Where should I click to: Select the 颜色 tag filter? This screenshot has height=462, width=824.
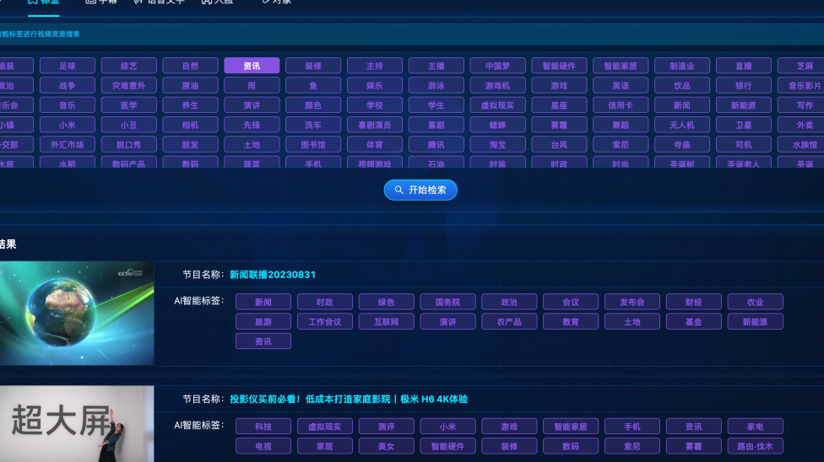(313, 105)
